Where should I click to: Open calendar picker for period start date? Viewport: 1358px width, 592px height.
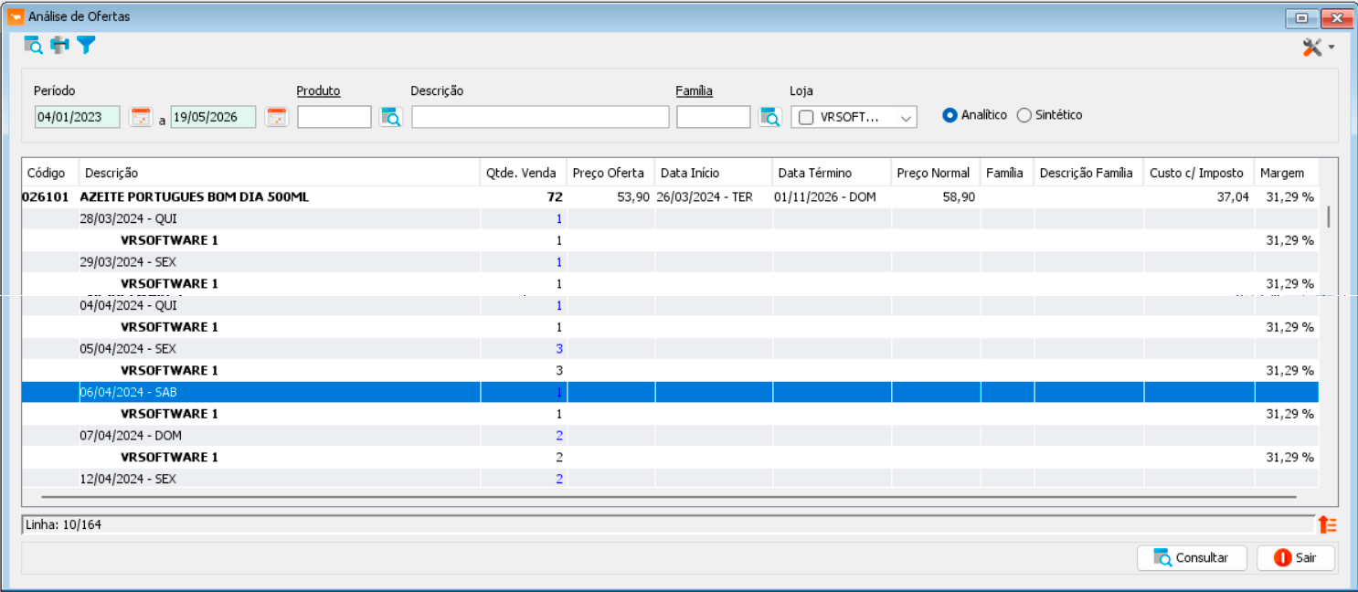(x=140, y=117)
